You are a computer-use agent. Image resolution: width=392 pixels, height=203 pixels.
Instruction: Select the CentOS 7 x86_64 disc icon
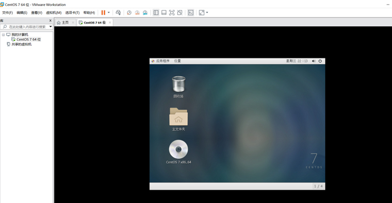[x=178, y=152]
